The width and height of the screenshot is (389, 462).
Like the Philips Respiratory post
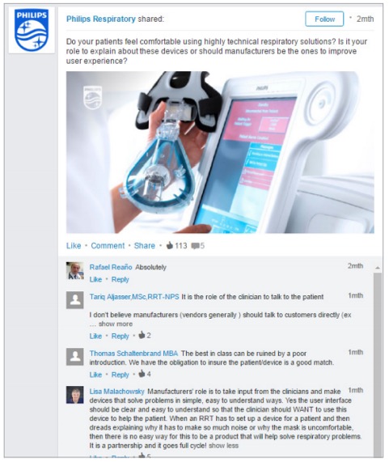[x=74, y=246]
